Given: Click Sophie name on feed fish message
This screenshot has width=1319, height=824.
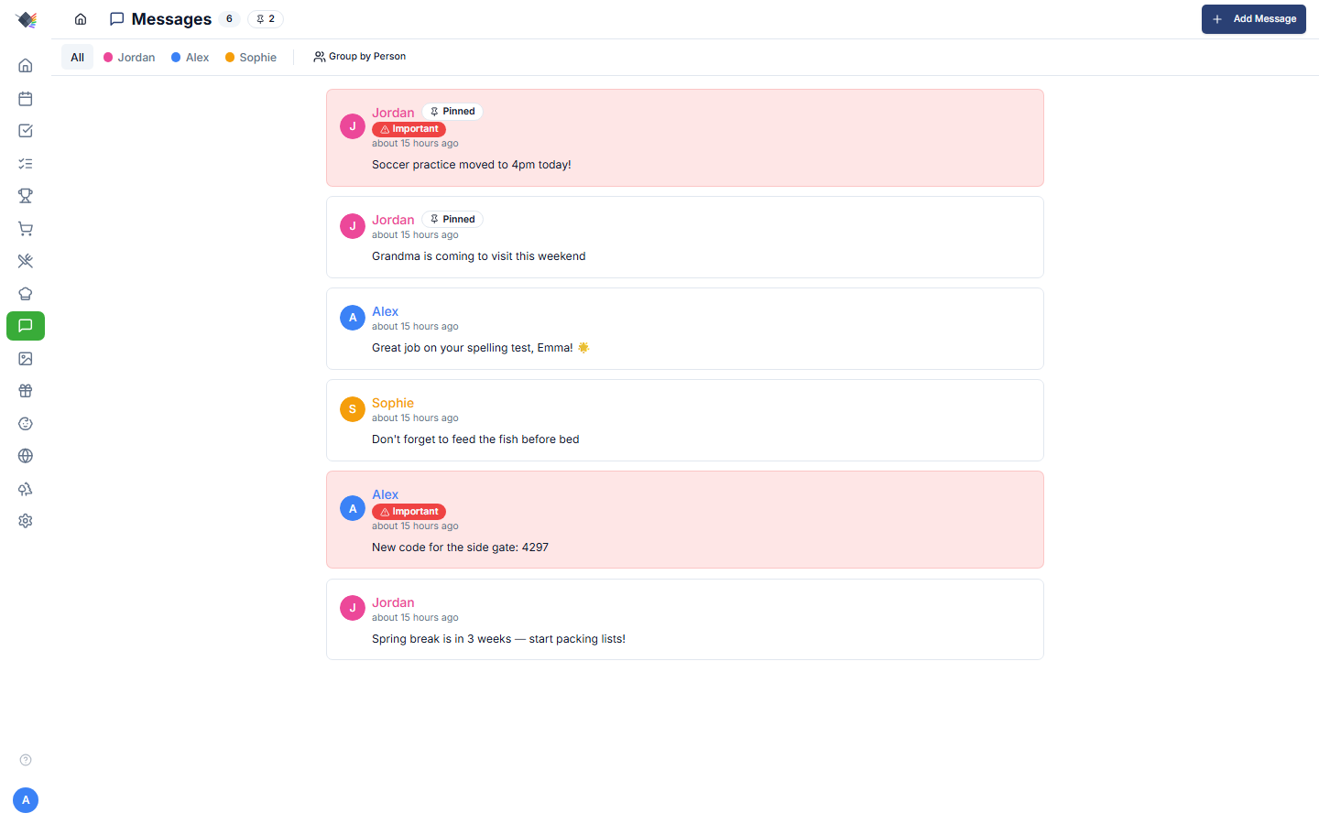Looking at the screenshot, I should coord(393,403).
